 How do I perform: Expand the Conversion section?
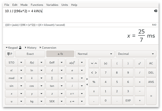point(48,48)
